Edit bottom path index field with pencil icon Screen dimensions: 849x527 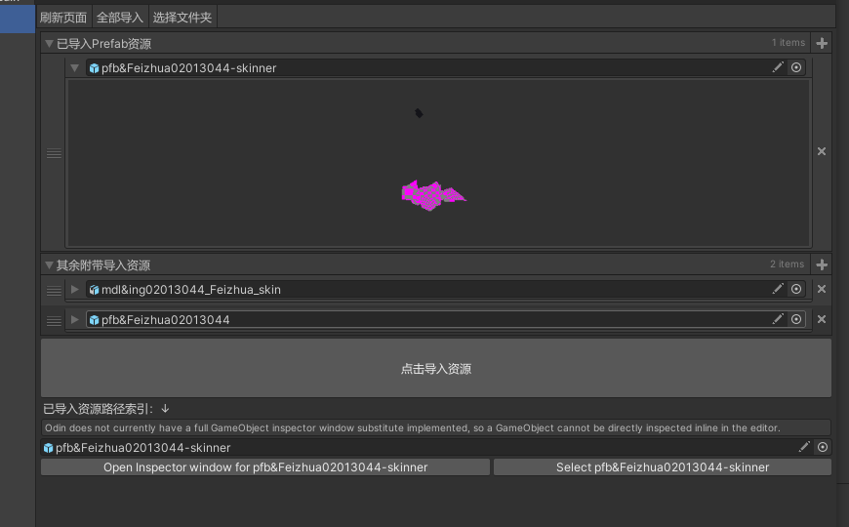point(804,447)
